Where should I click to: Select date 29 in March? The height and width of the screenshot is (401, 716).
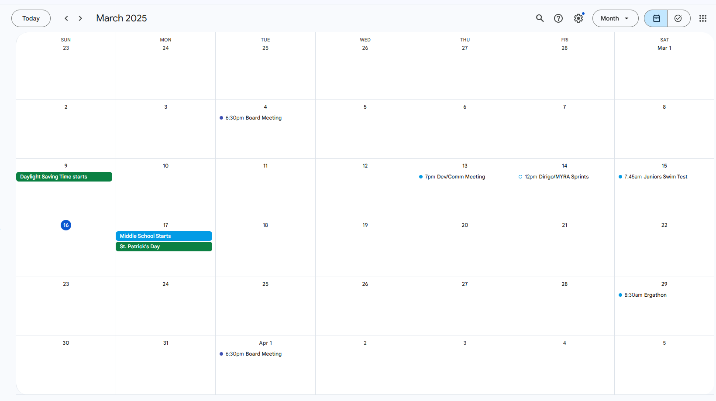pyautogui.click(x=664, y=284)
